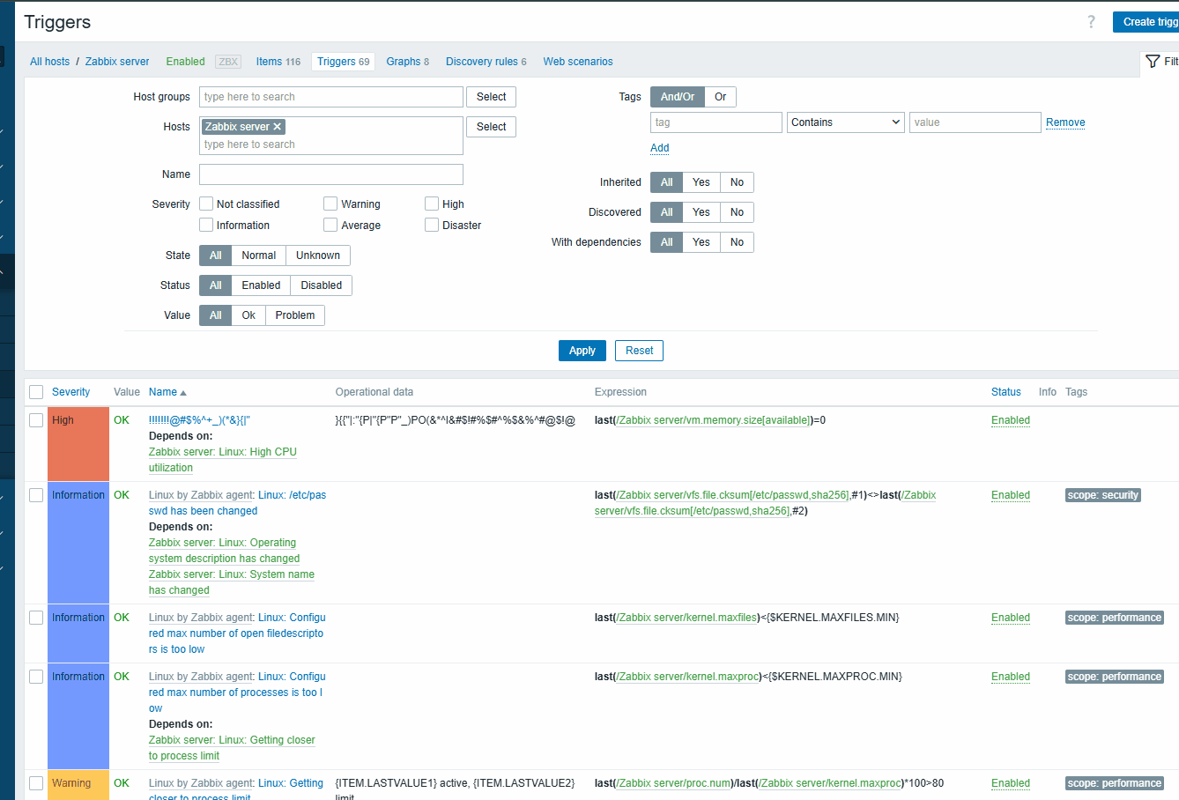The height and width of the screenshot is (800, 1179).
Task: Select the High severity trigger row checkbox
Action: click(36, 420)
